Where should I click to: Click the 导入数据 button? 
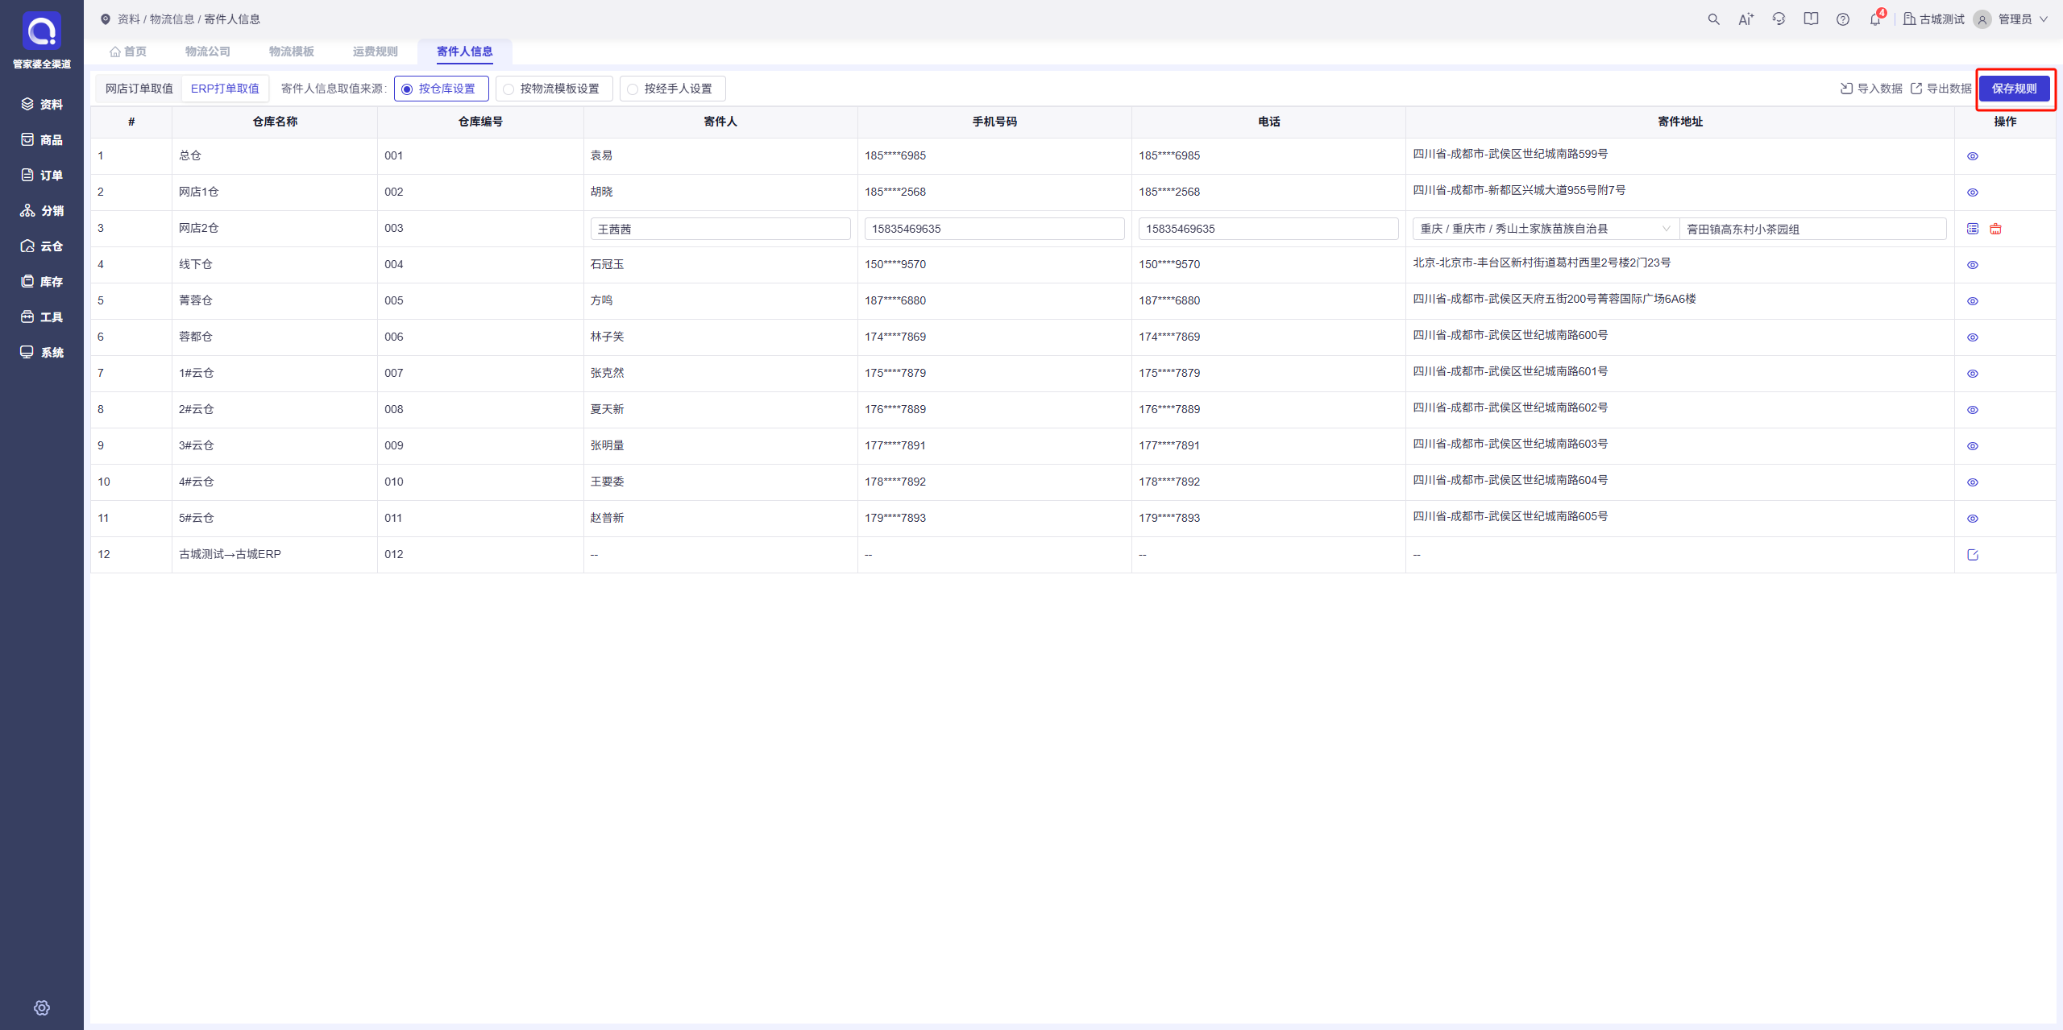click(1871, 89)
